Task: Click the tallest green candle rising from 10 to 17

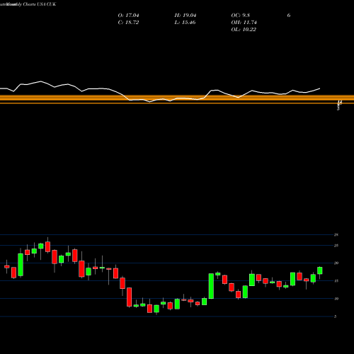Action: 211,286
